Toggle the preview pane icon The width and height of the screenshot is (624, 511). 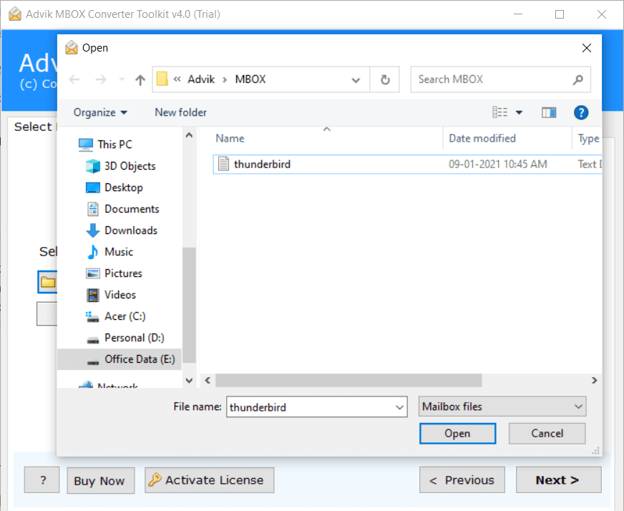[x=549, y=113]
